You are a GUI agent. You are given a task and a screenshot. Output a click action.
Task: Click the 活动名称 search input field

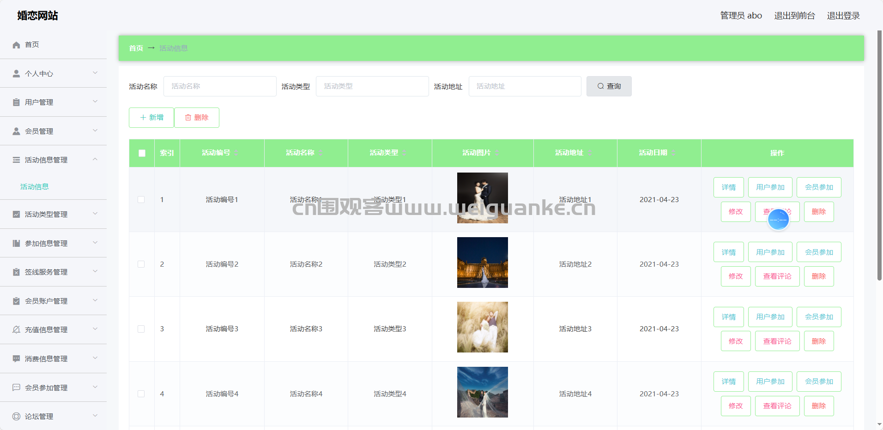pos(220,86)
